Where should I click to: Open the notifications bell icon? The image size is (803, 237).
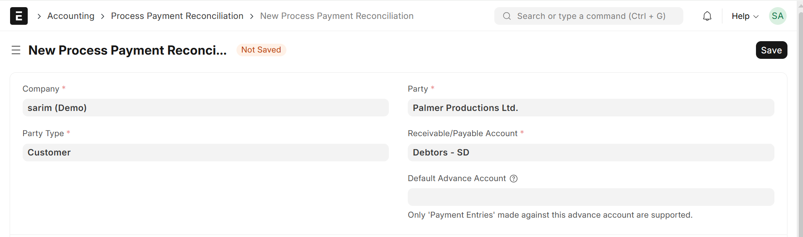point(707,16)
